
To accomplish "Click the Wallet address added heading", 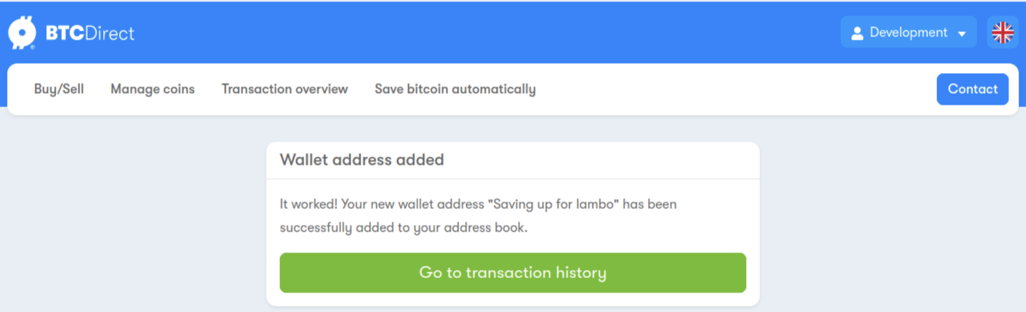I will tap(362, 160).
